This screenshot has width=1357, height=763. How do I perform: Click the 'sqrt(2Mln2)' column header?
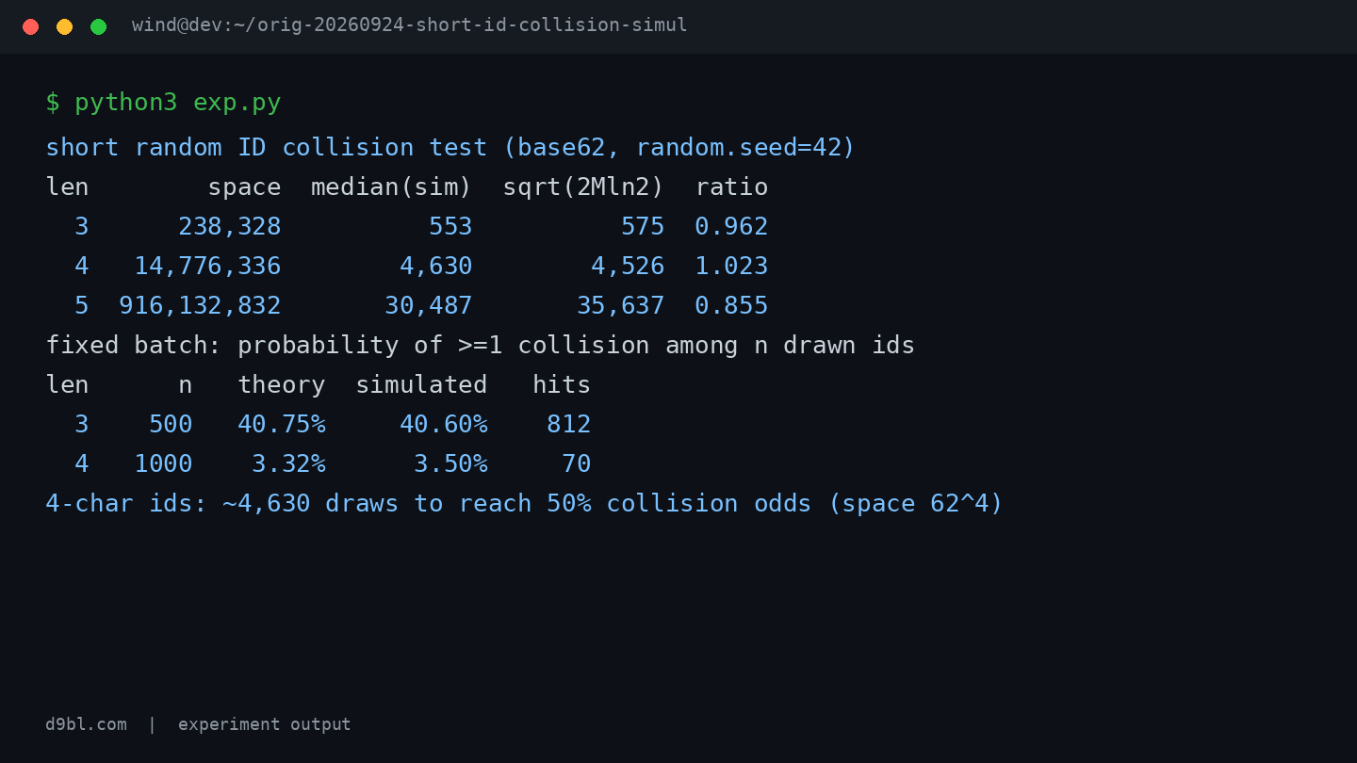[x=583, y=187]
